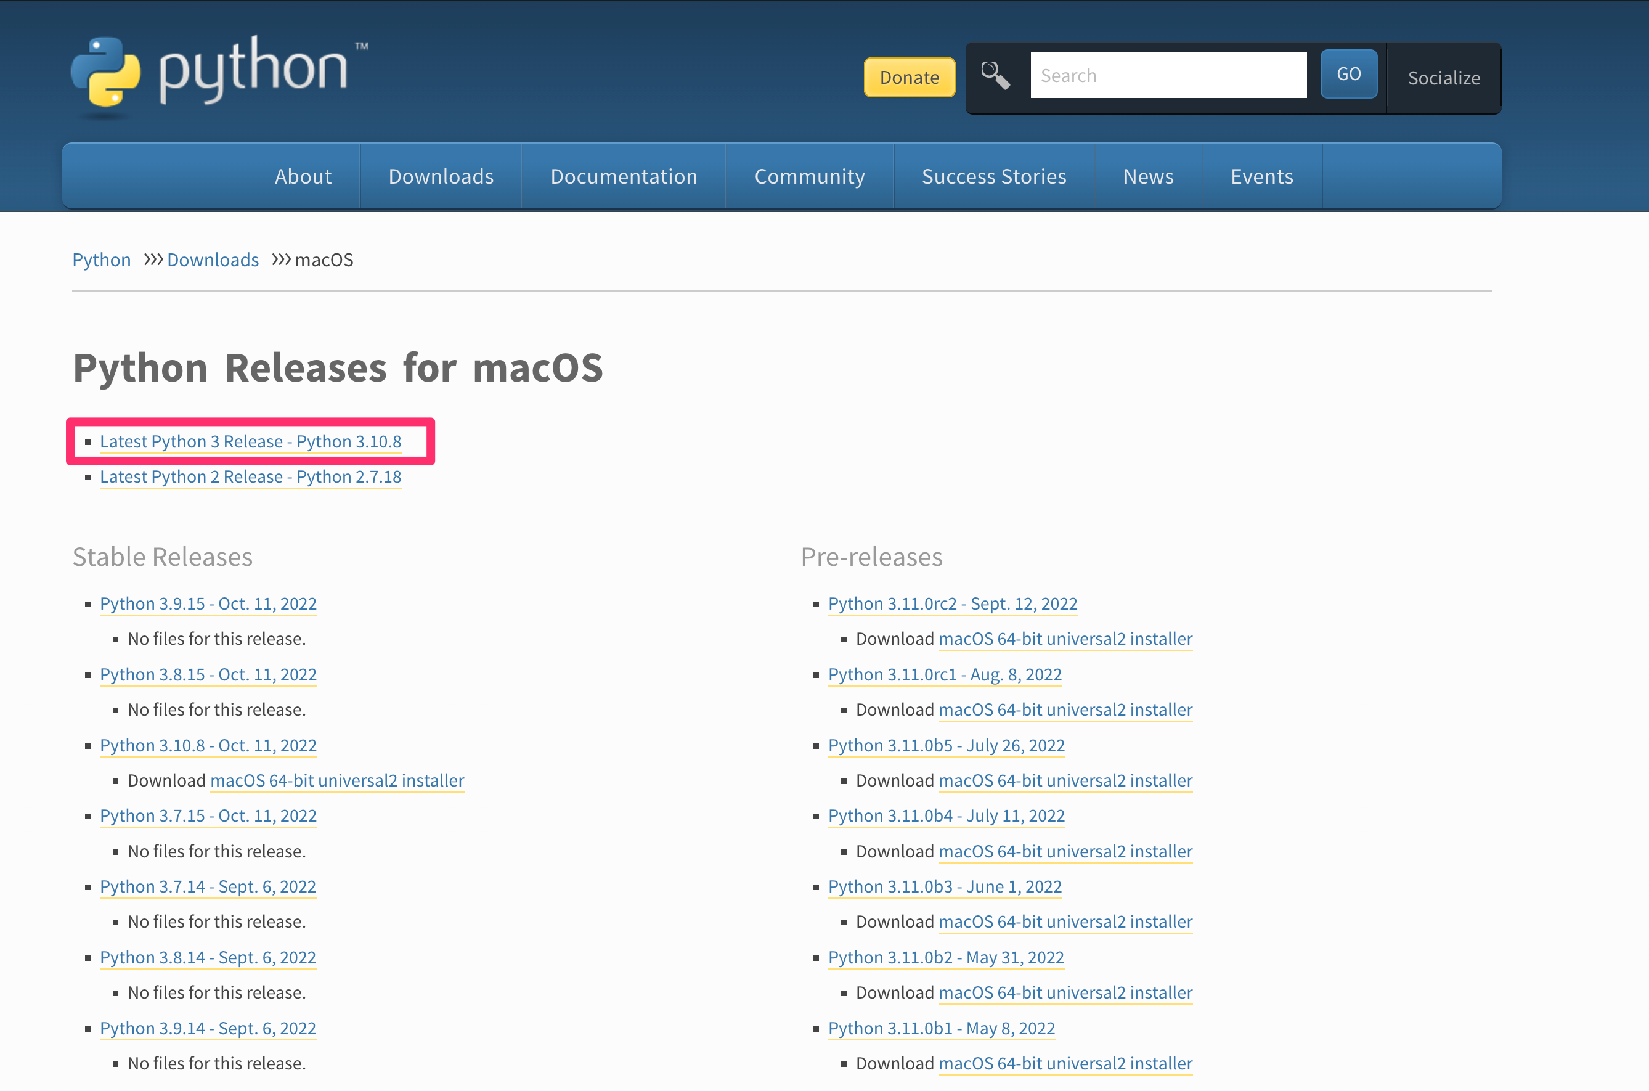1649x1091 pixels.
Task: Click 'No files for this release.' under Python 3.7.15
Action: click(217, 851)
